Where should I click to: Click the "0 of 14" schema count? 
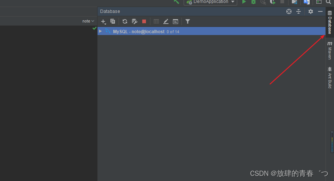pyautogui.click(x=173, y=32)
